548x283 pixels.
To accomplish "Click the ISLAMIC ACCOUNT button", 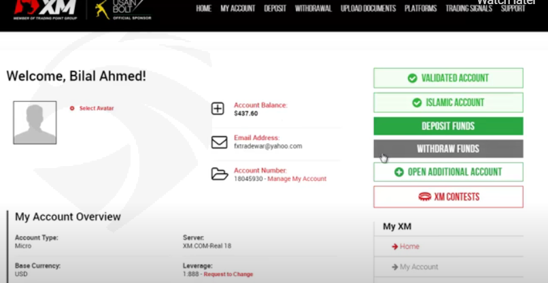I will coord(449,103).
